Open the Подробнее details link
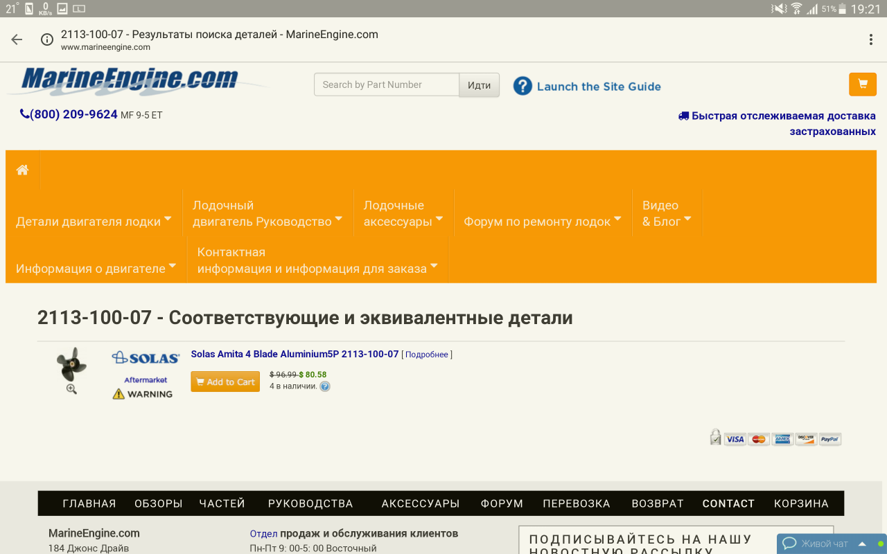This screenshot has width=887, height=554. pos(427,355)
